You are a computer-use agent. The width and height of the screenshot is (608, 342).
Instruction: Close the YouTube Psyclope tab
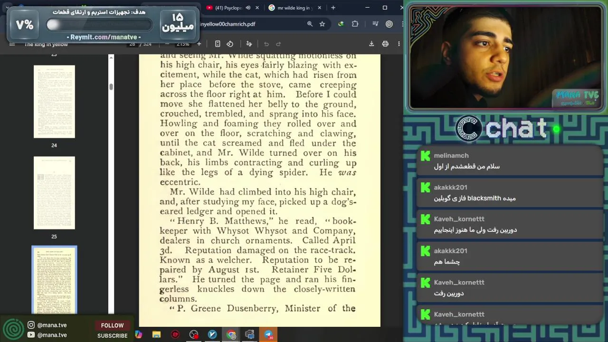click(x=257, y=8)
